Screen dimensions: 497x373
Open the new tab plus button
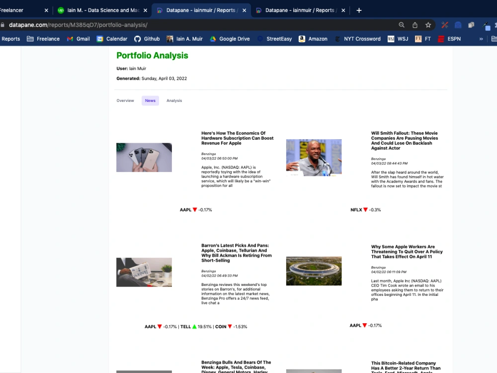(x=359, y=10)
